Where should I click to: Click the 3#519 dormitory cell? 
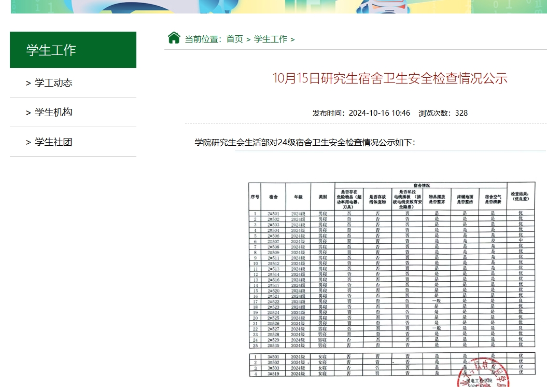pos(273,374)
